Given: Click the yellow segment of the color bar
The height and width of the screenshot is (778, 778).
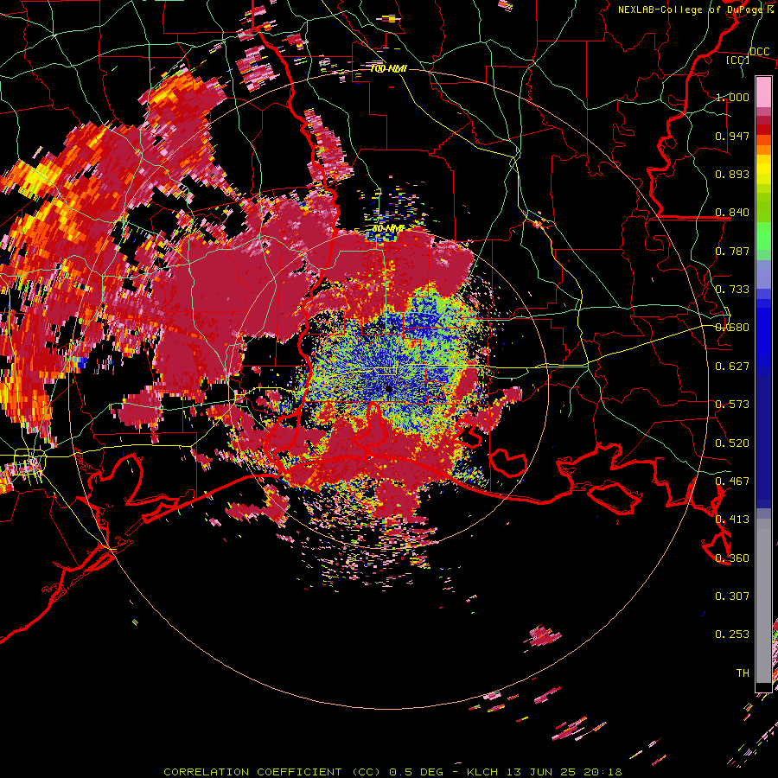Looking at the screenshot, I should point(763,169).
